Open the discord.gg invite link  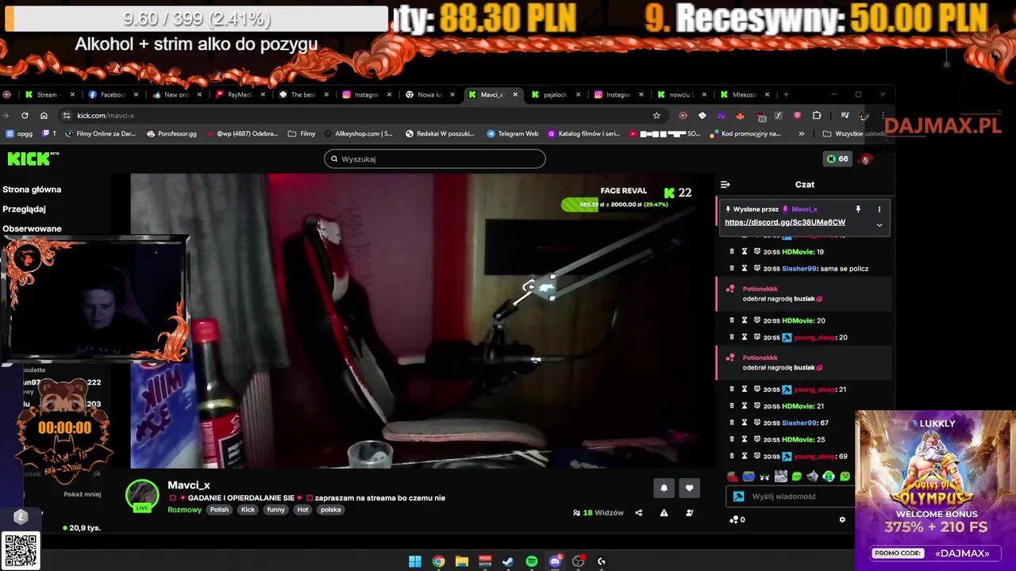[x=785, y=223]
